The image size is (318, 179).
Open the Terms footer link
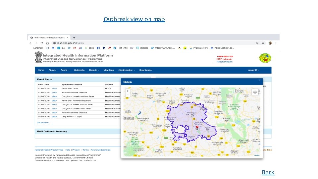[85, 150]
